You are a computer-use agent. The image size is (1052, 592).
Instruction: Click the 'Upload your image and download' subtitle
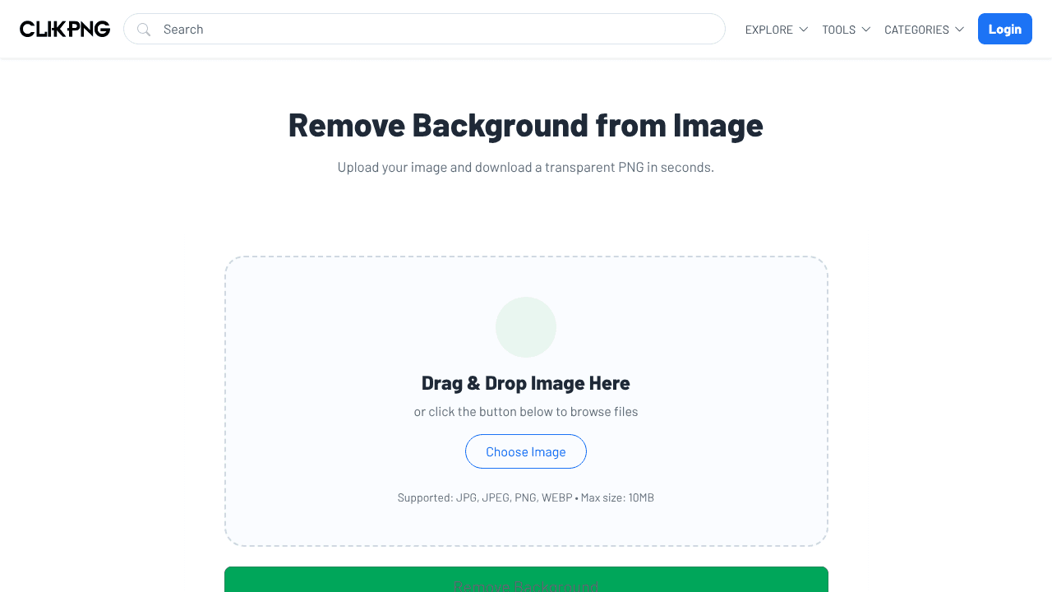point(526,167)
